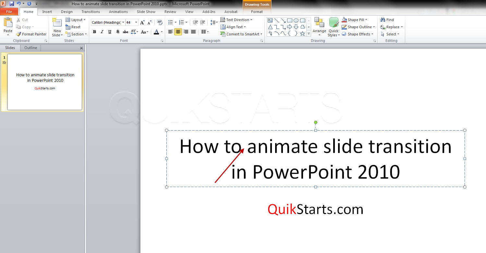Click the Undo arrow icon
The height and width of the screenshot is (253, 486).
tap(19, 4)
